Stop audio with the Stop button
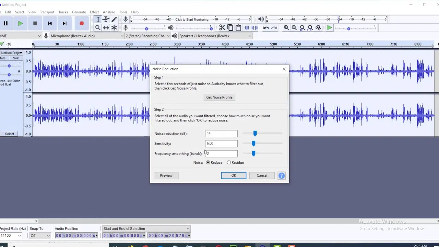This screenshot has width=439, height=247. pyautogui.click(x=35, y=23)
